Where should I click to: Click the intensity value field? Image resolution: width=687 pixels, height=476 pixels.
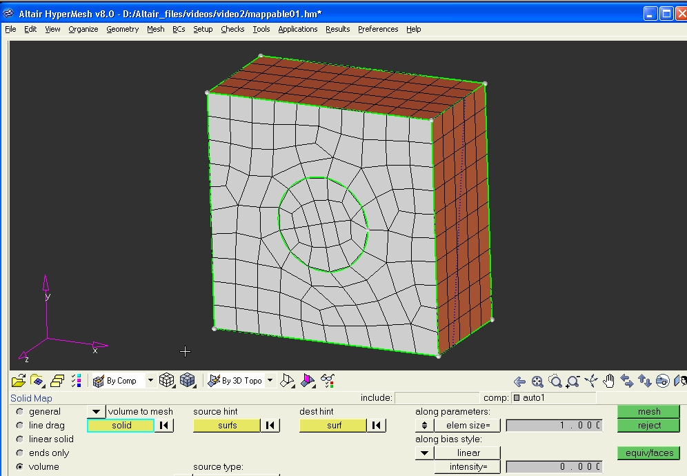[x=555, y=467]
